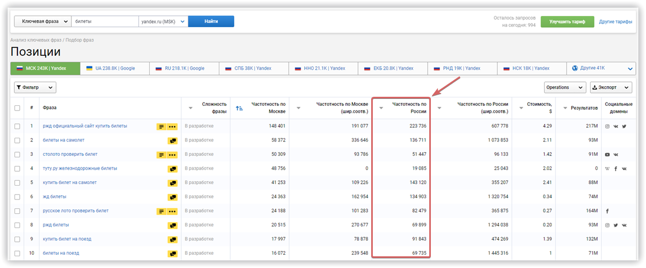Switch to the 'ННО 21.1K | Yandex' tab

323,68
